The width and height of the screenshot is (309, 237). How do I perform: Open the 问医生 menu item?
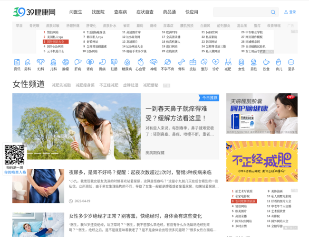[76, 12]
